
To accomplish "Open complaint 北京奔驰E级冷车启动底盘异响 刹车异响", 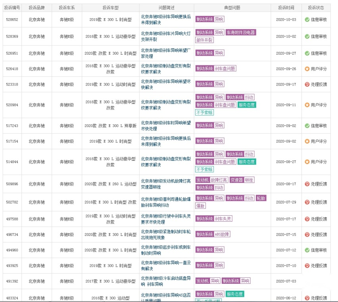I will click(x=166, y=281).
